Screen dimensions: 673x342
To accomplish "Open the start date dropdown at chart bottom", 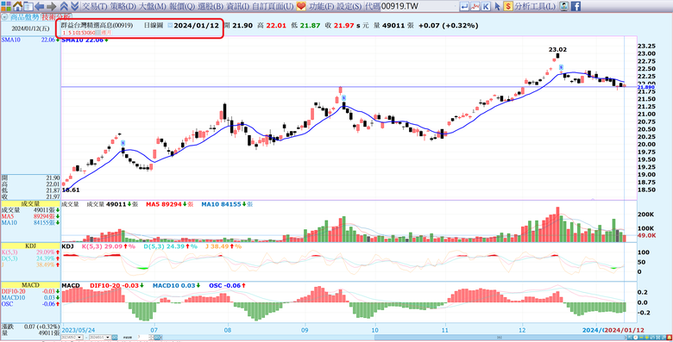I will tap(79, 338).
